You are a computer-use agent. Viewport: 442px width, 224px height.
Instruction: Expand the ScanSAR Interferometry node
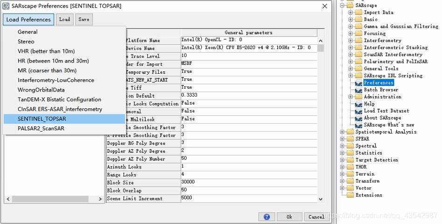pyautogui.click(x=351, y=55)
